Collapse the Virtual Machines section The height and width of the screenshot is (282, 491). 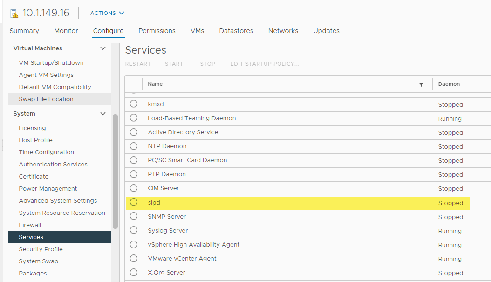coord(103,48)
